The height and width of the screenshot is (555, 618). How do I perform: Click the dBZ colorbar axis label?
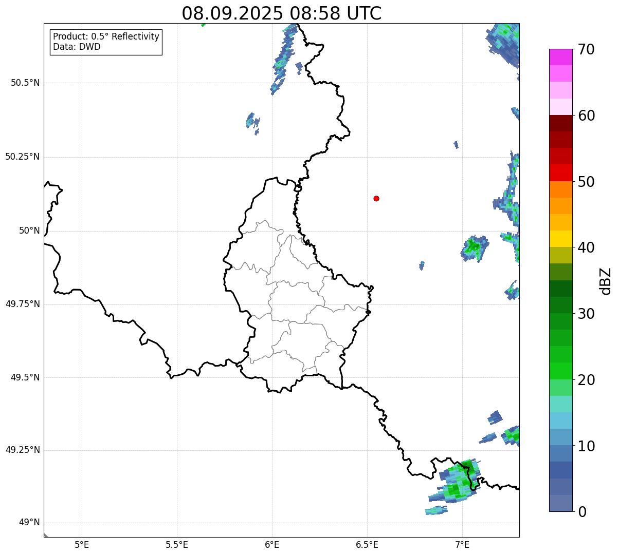606,281
